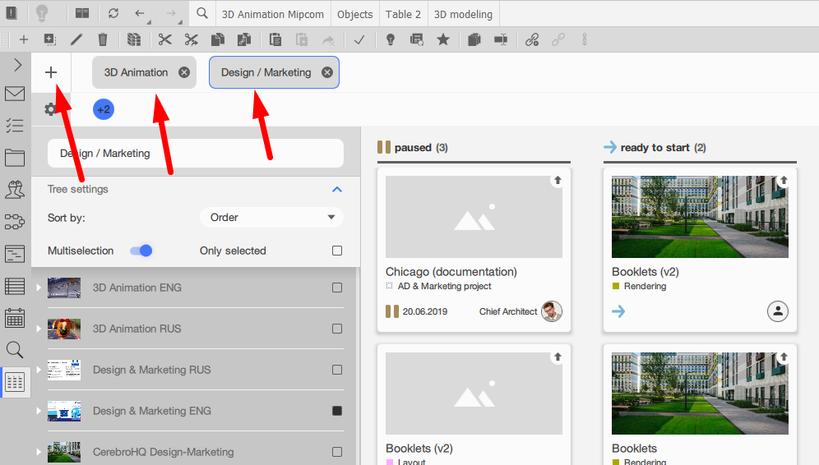This screenshot has height=465, width=819.
Task: Switch to the 3D Animation Mipcom tab
Action: [x=273, y=15]
